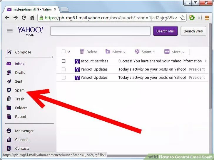Click the Delete trash icon in toolbar

[82, 52]
